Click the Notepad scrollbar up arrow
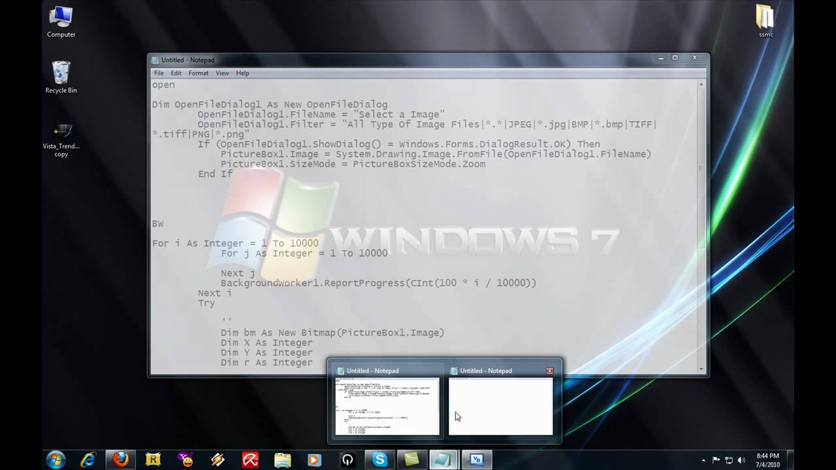 click(x=701, y=84)
